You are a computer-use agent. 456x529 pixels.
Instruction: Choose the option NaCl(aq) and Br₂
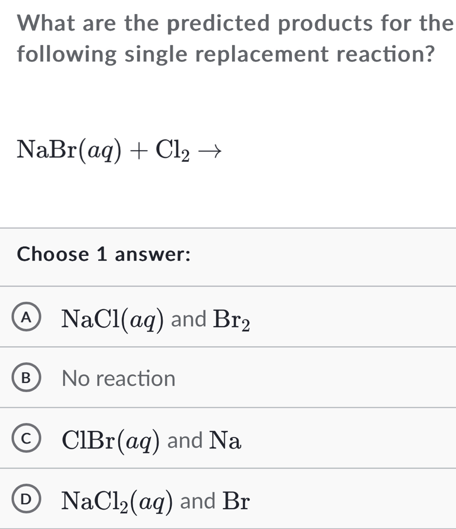coord(156,319)
